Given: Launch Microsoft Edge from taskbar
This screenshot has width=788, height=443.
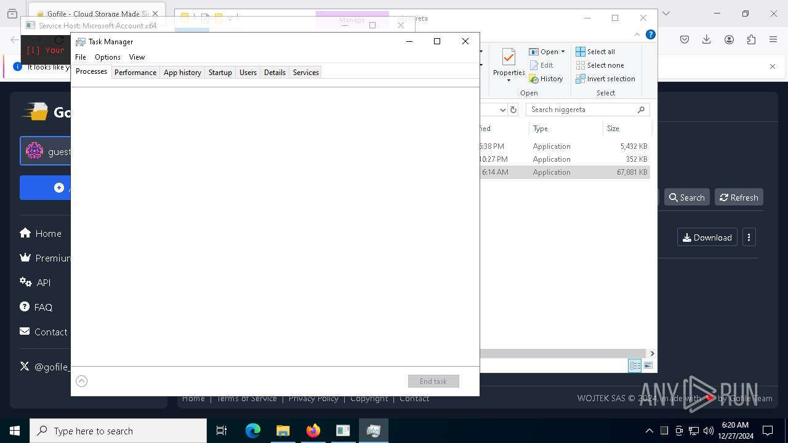Looking at the screenshot, I should click(x=253, y=431).
